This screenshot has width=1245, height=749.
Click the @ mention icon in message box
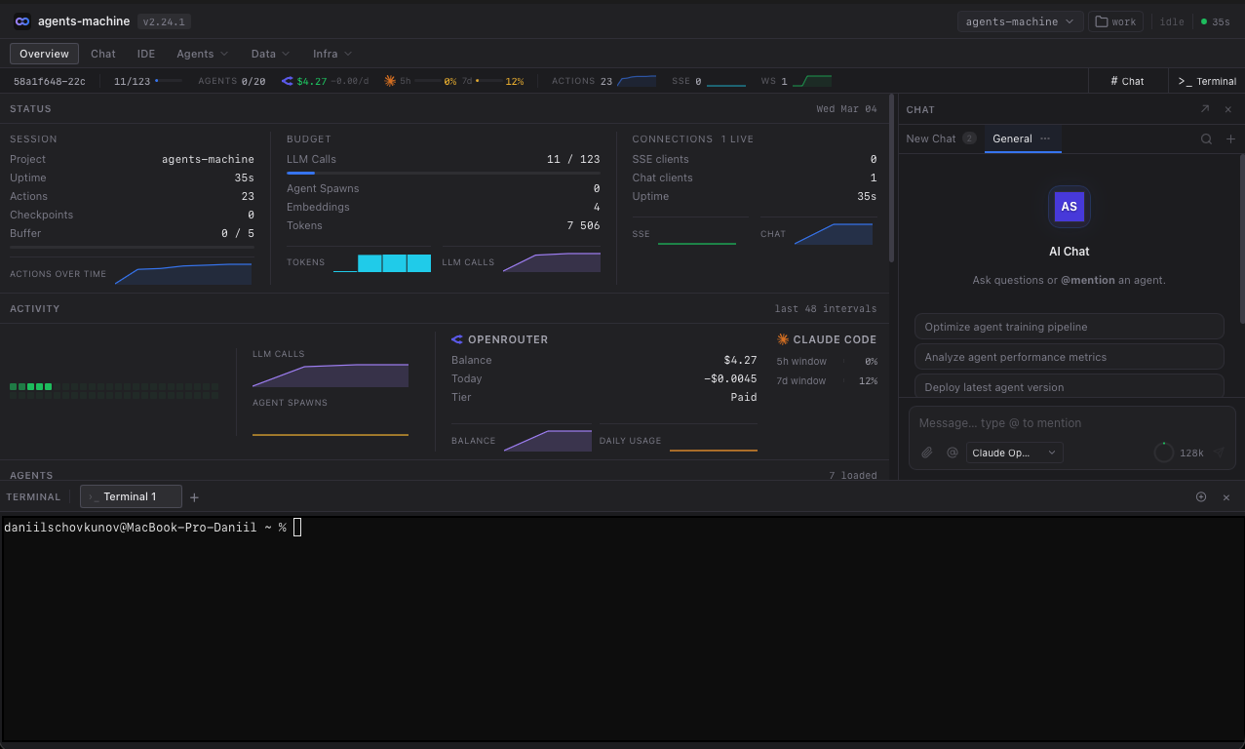(x=953, y=452)
